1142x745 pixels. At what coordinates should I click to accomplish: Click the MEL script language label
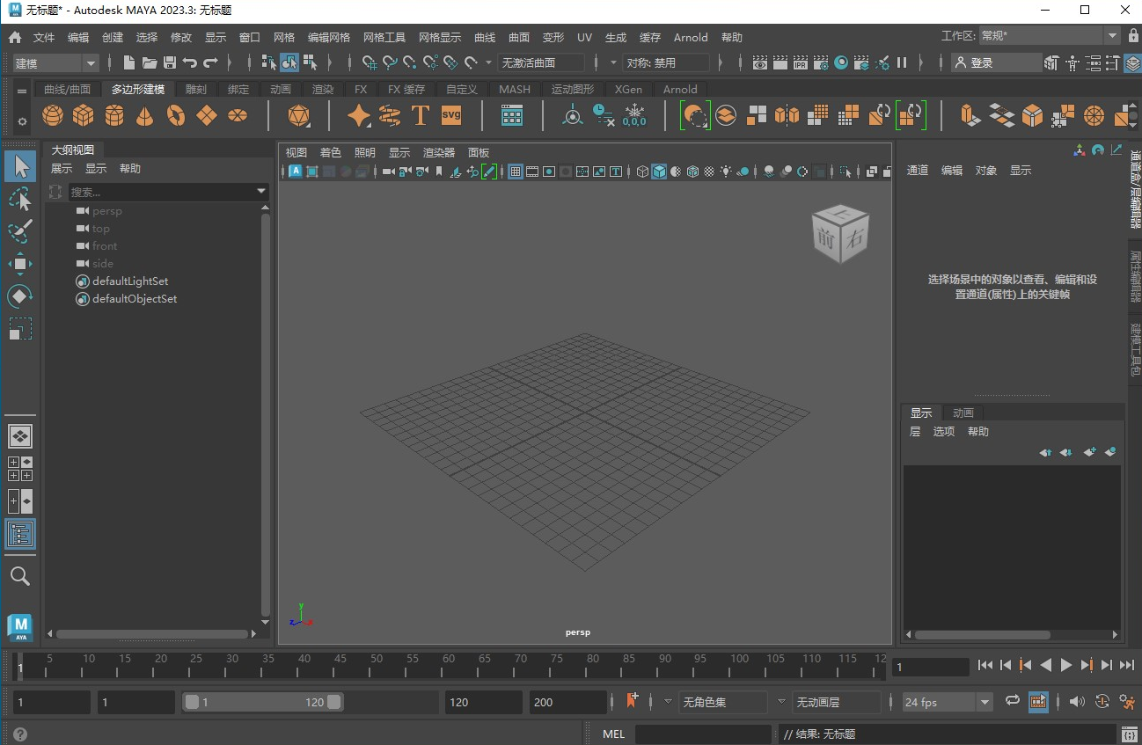click(613, 734)
